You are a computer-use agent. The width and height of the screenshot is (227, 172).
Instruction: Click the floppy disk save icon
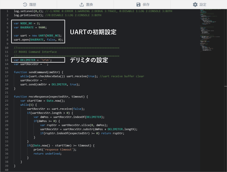tap(138, 5)
